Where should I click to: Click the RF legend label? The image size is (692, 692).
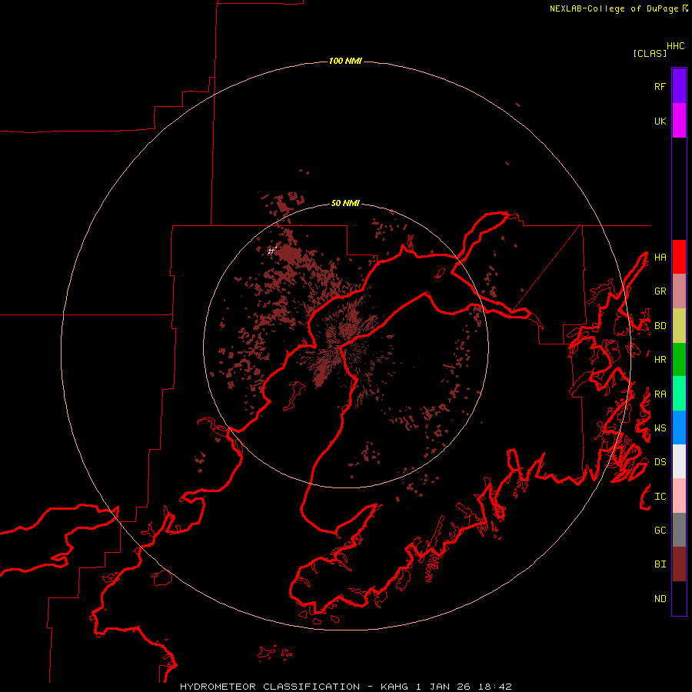[x=660, y=86]
